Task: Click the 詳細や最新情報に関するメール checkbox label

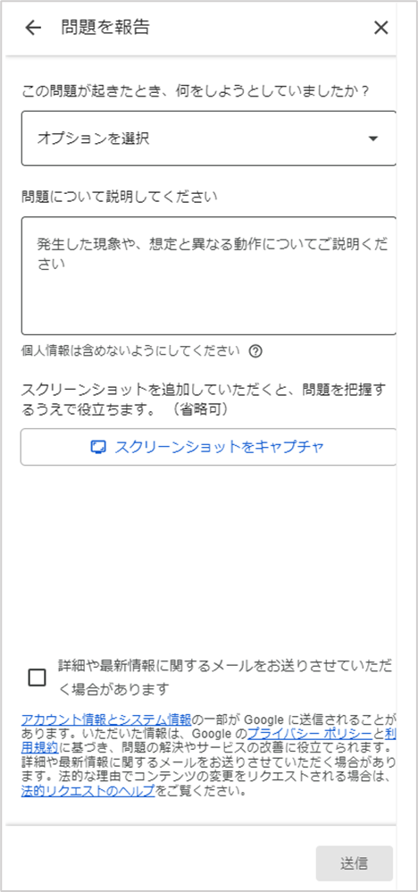Action: 226,678
